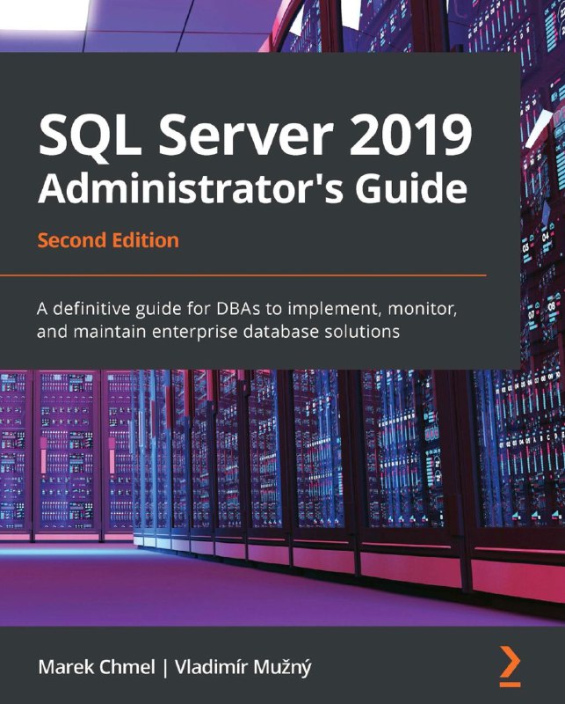Click the author name "Marek Chmel"
Viewport: 565px width, 704px height.
pos(97,667)
